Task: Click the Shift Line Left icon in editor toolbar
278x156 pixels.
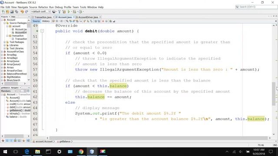Action: coord(96,21)
